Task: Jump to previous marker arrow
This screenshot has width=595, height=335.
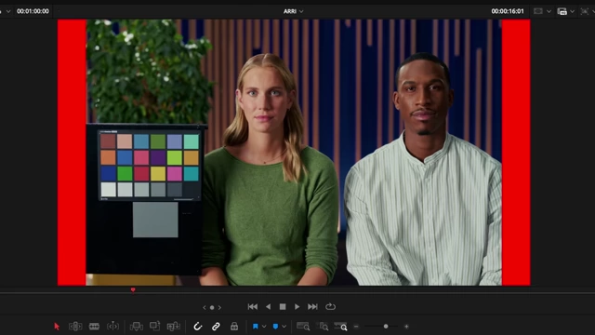Action: [x=205, y=307]
